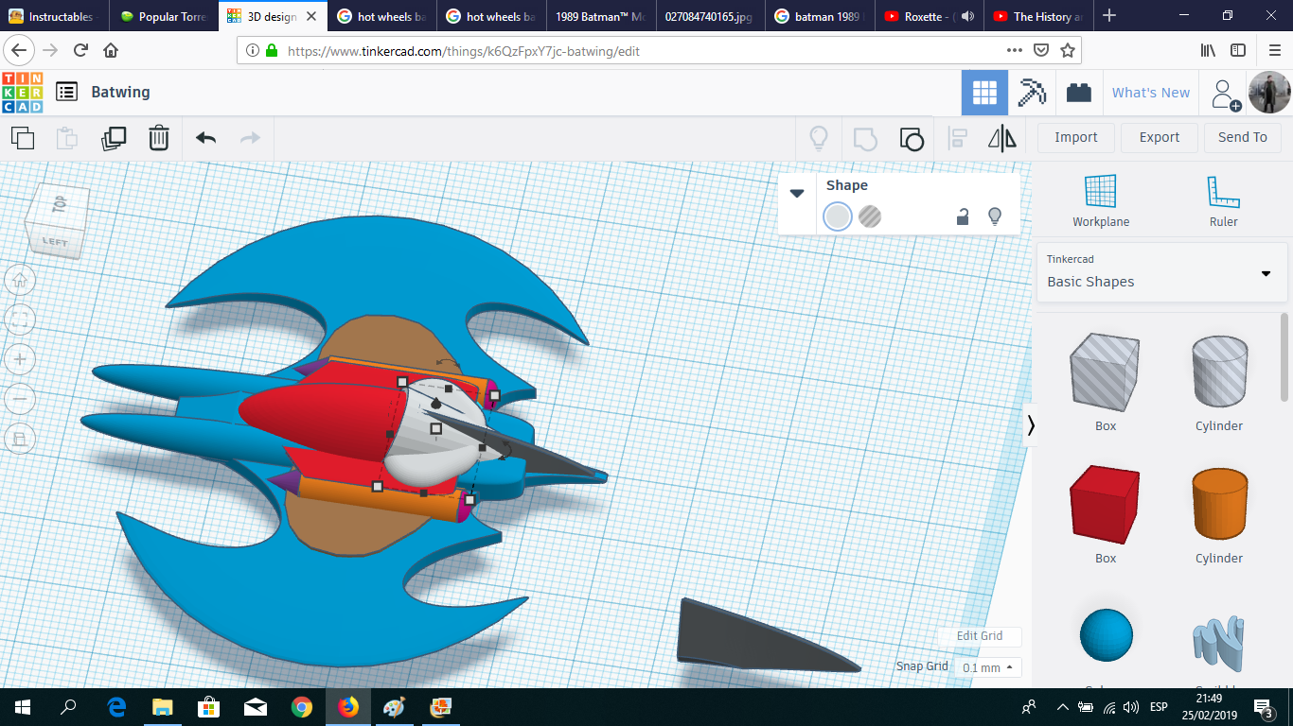The image size is (1293, 726).
Task: Click the Export button
Action: [1160, 137]
